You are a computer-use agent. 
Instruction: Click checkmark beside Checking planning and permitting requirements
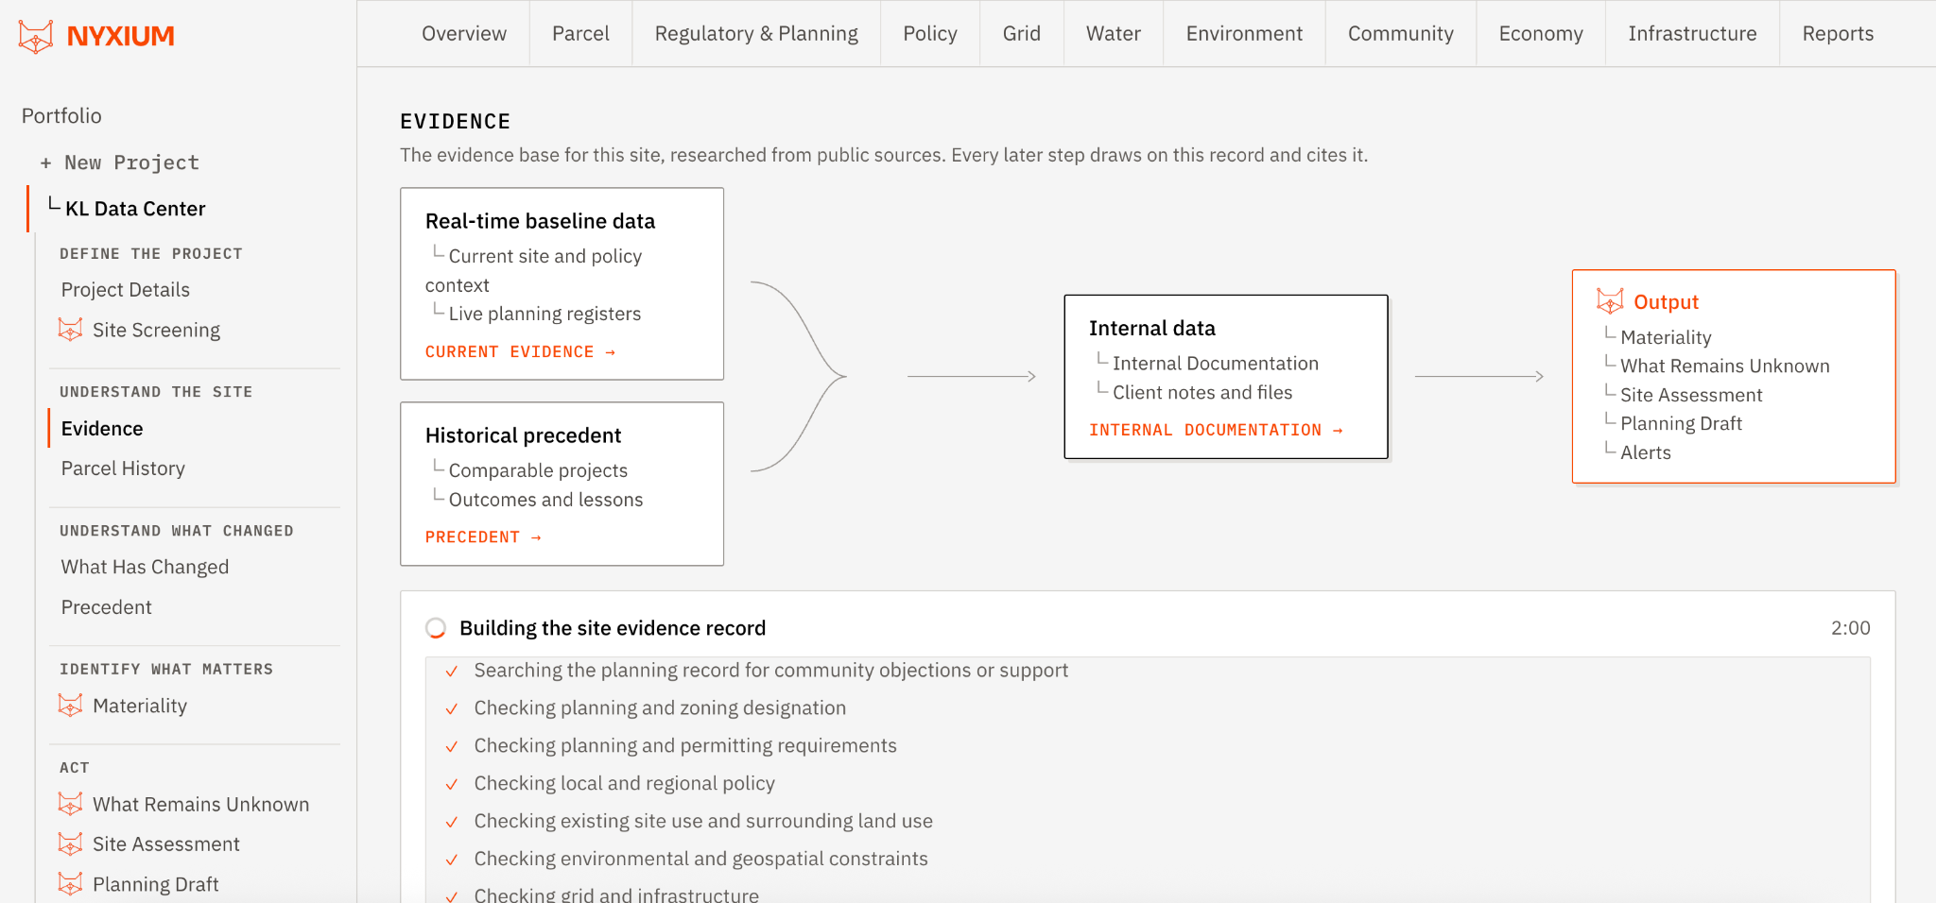coord(452,746)
